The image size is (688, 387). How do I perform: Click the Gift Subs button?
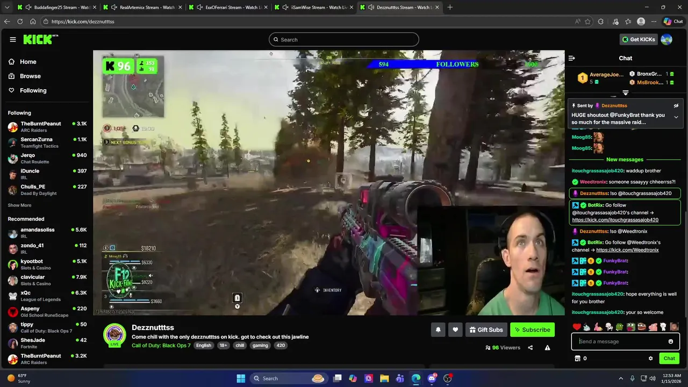point(486,329)
